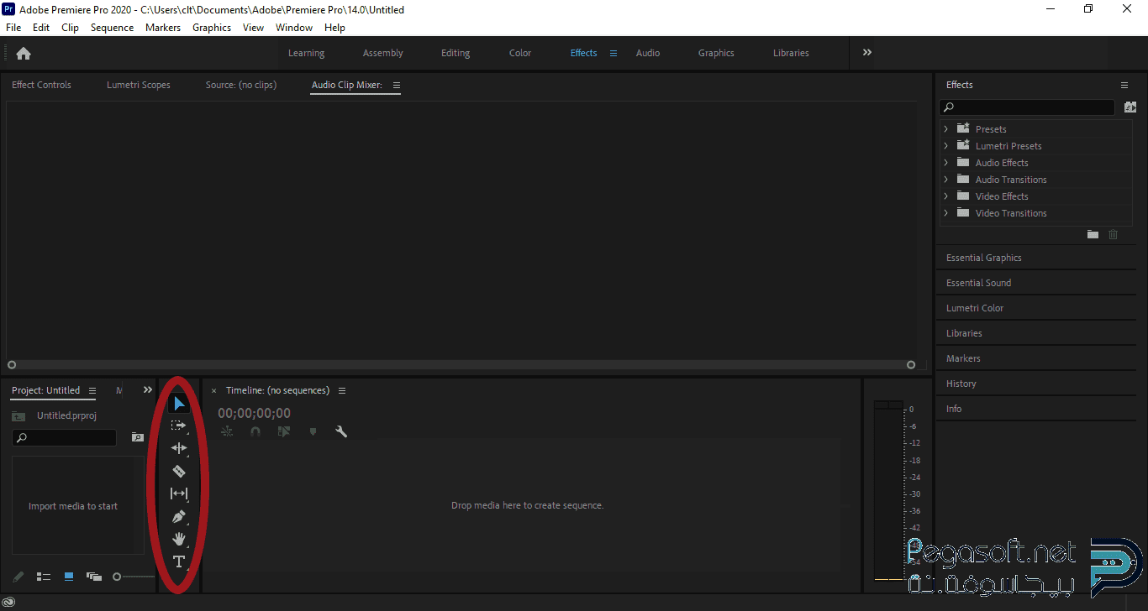Select the Track Select Forward tool
Screen dimensions: 1148x611
pyautogui.click(x=178, y=426)
